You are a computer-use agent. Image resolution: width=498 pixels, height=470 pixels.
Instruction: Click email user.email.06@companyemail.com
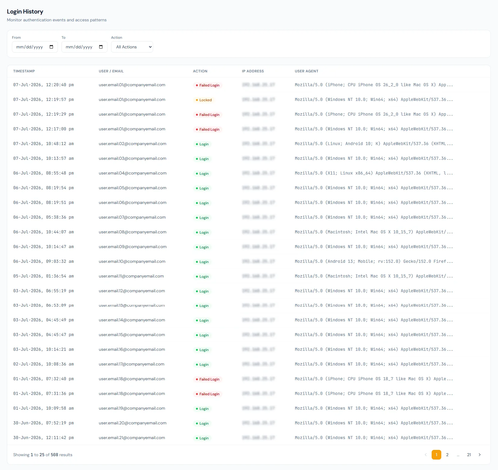click(133, 202)
